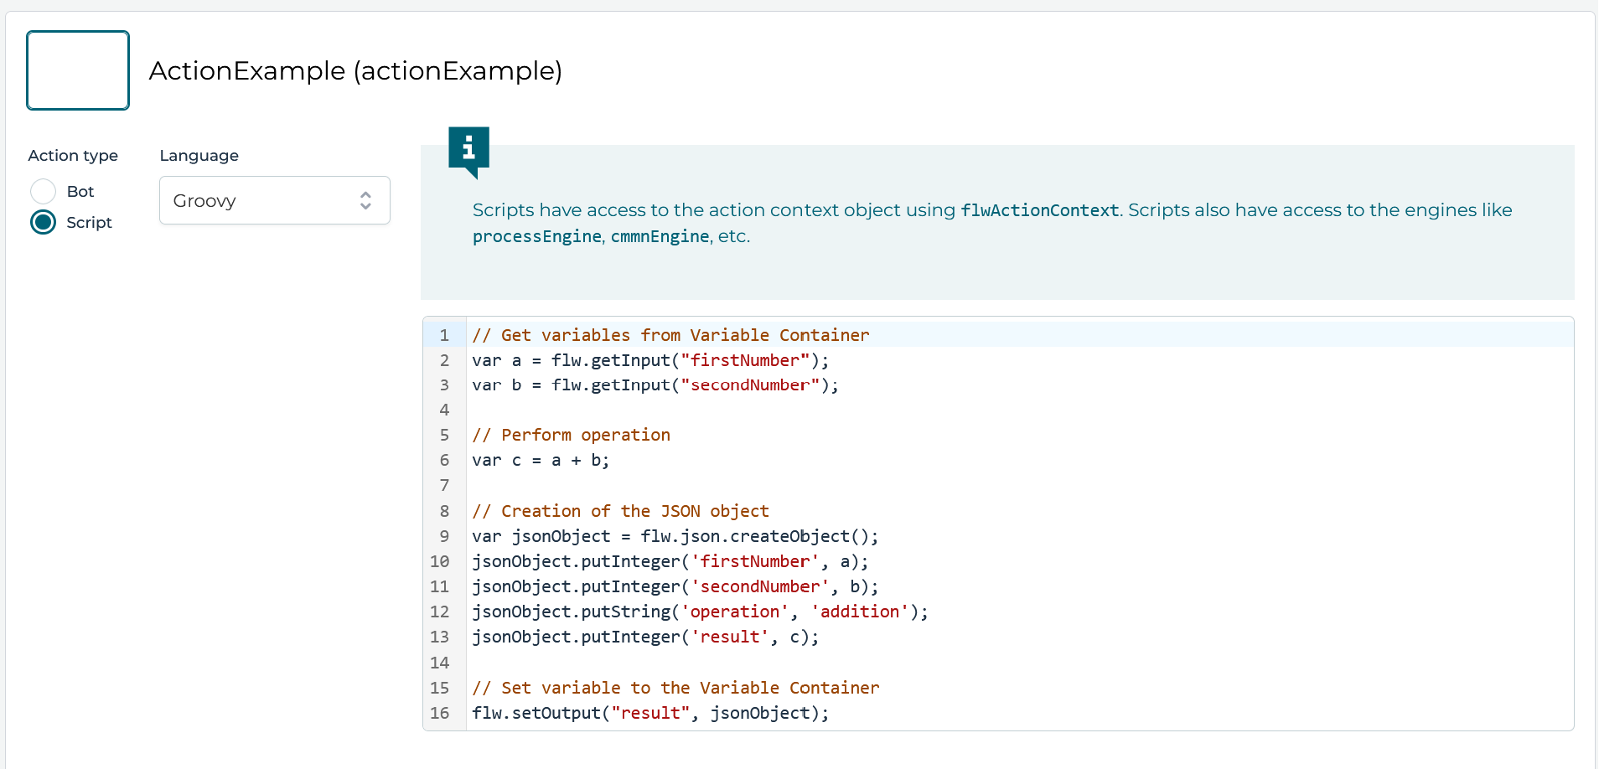Click the flw.setOutput call on line 16
This screenshot has width=1599, height=769.
538,713
